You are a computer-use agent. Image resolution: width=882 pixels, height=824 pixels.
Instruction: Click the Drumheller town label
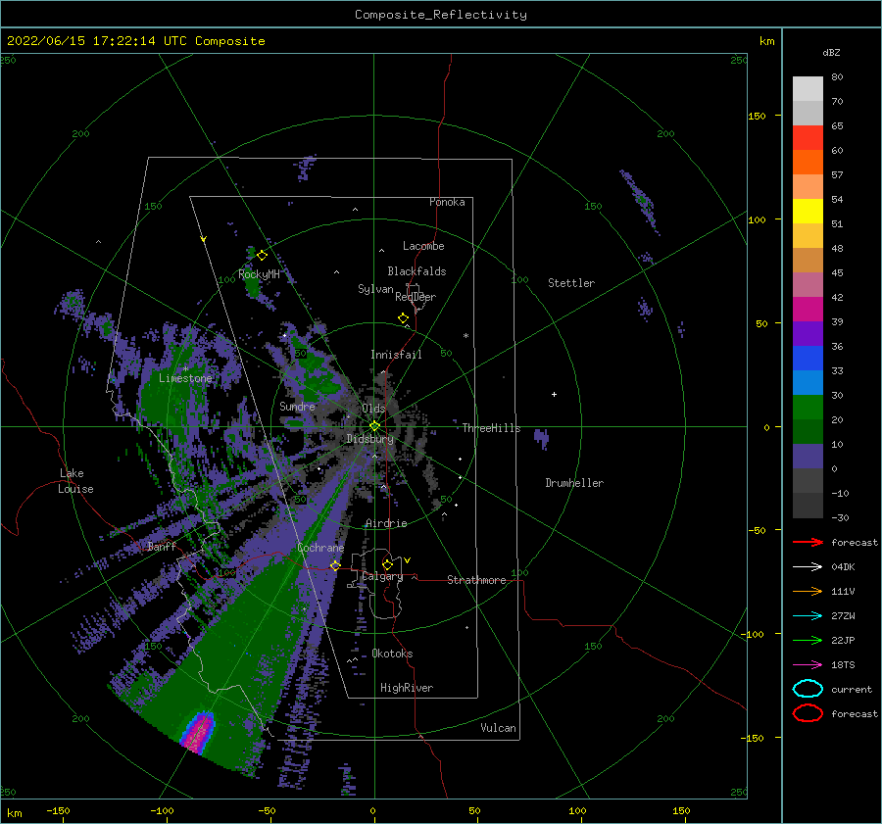574,483
